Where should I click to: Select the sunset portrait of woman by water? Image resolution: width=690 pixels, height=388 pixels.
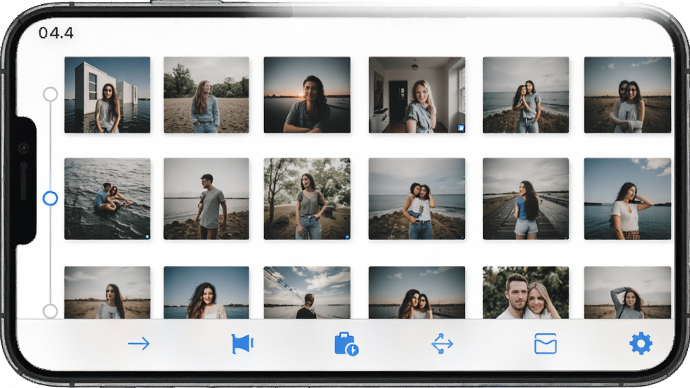click(x=307, y=94)
